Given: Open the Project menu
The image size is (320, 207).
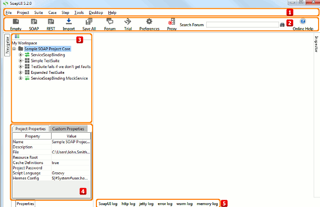Looking at the screenshot, I should (x=23, y=13).
